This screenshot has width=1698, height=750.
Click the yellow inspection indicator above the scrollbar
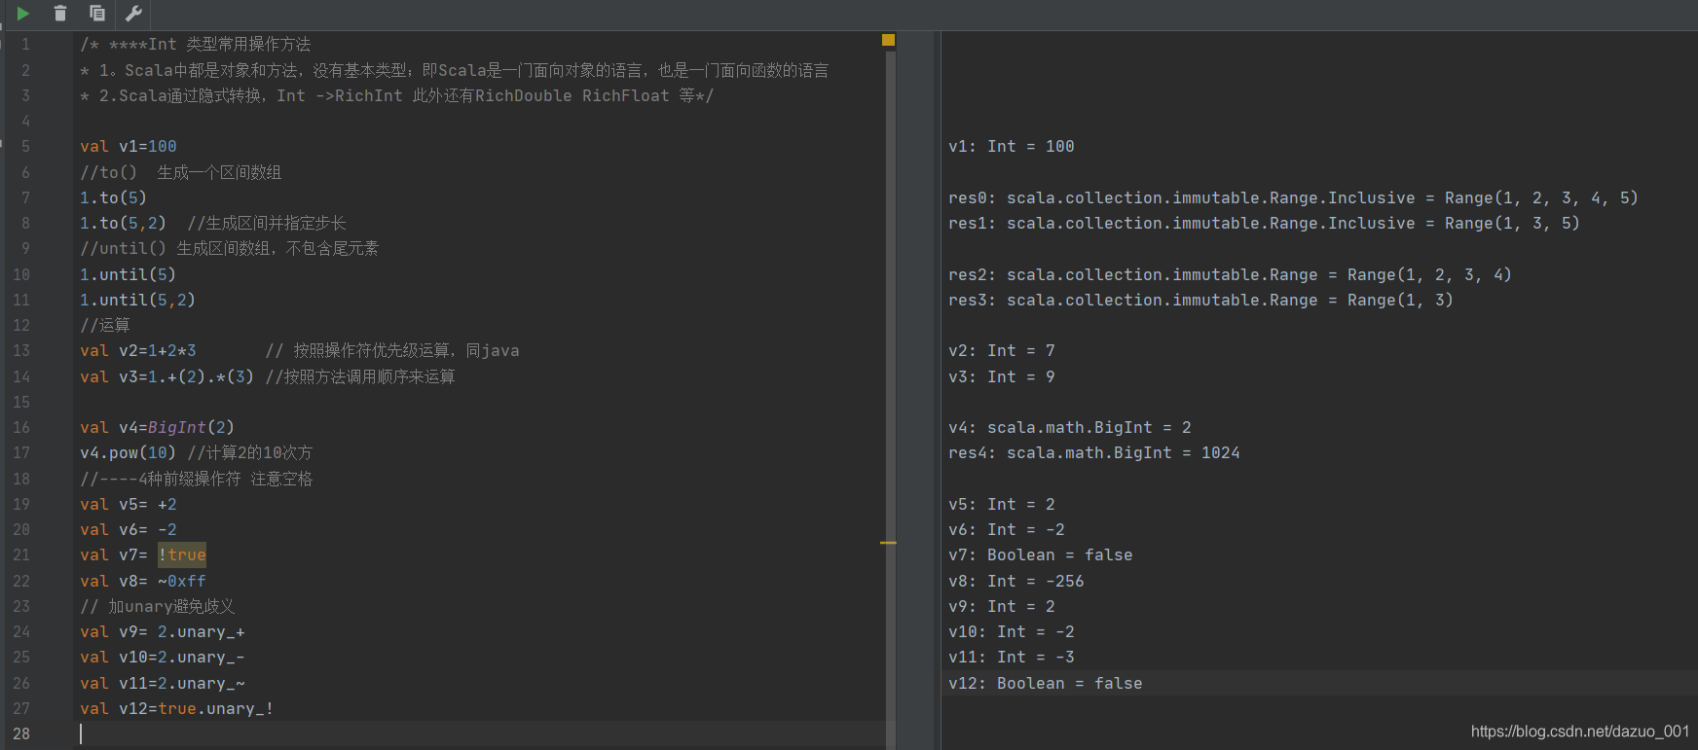click(x=888, y=40)
